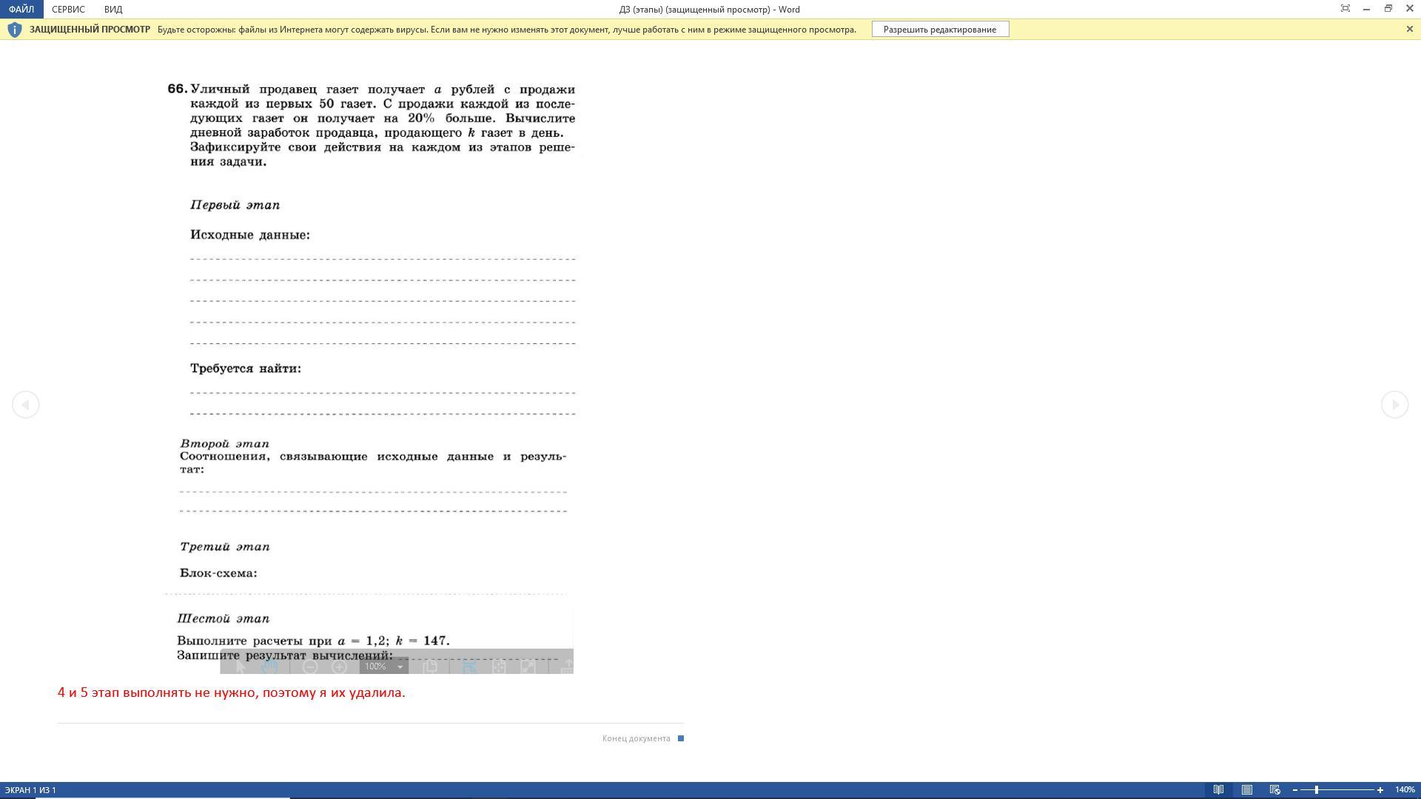Click zoom out minus in status bar

(x=1295, y=790)
